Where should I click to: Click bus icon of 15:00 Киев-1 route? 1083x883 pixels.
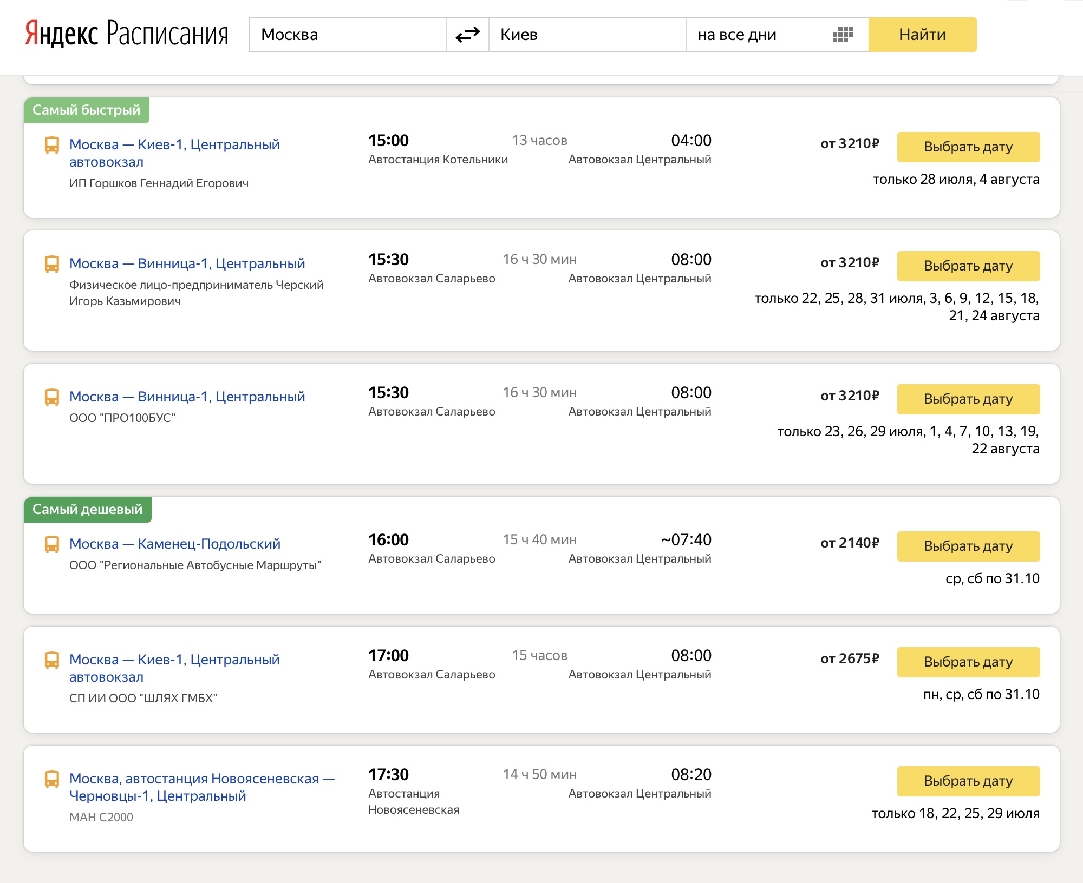pyautogui.click(x=52, y=146)
